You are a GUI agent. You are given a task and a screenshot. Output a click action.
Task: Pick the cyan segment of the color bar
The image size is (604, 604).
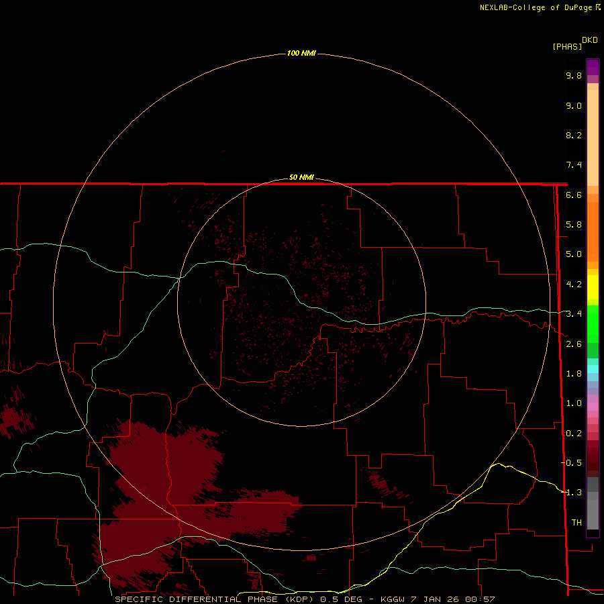click(x=593, y=368)
